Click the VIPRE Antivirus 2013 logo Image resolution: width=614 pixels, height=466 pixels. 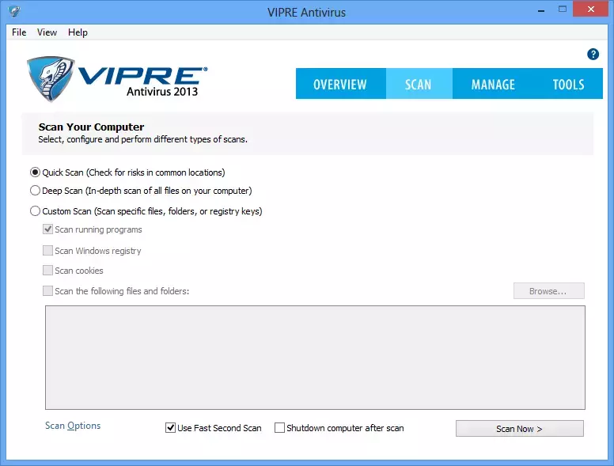117,79
